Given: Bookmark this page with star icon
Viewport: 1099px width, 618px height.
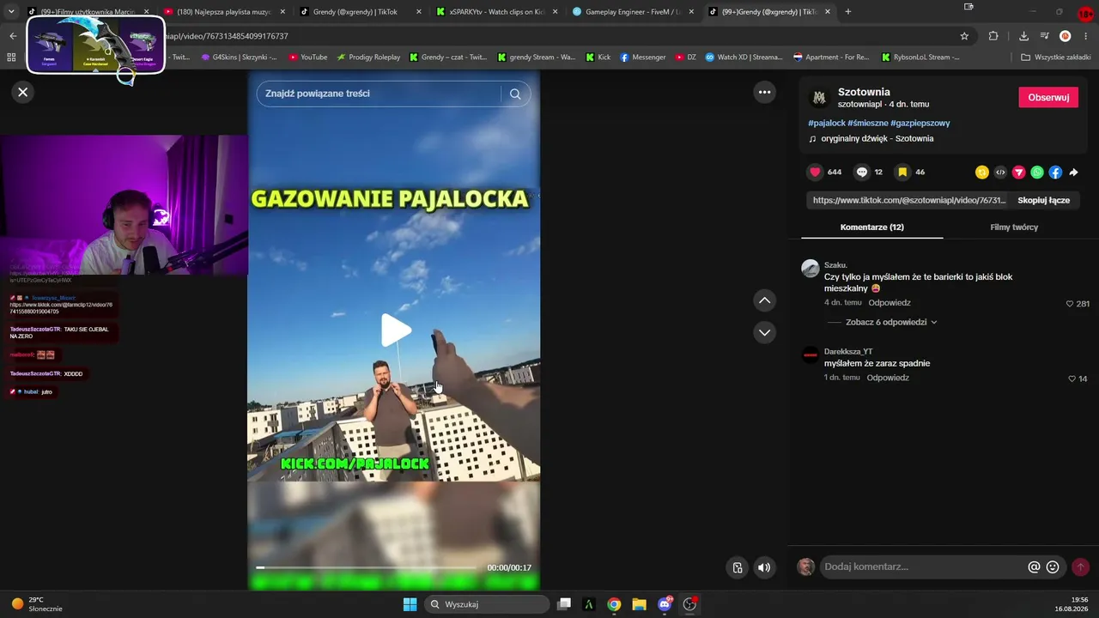Looking at the screenshot, I should click(x=964, y=36).
